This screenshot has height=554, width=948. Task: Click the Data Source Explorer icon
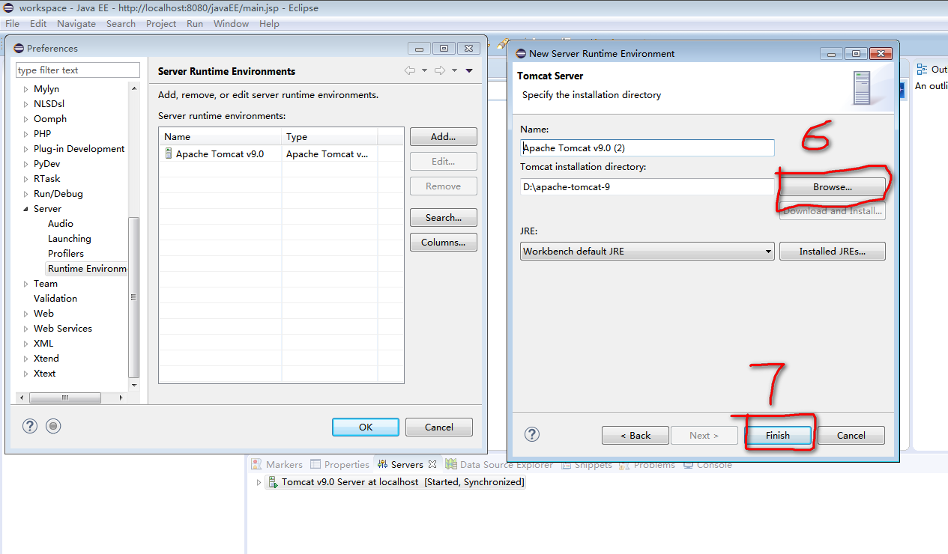coord(451,464)
